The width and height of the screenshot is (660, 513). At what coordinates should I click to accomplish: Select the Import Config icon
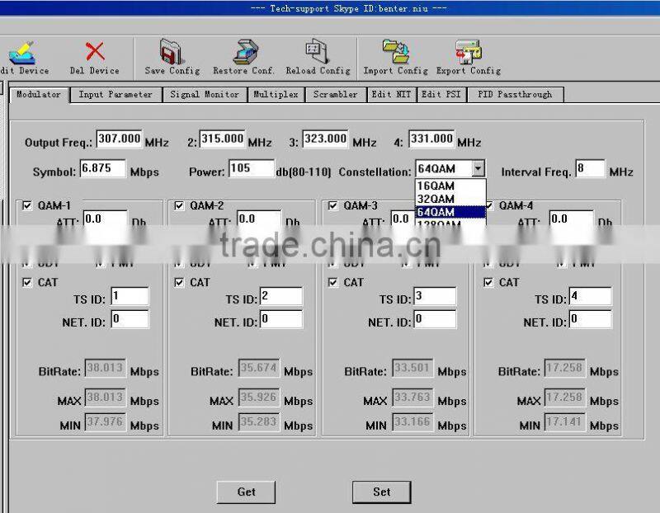pos(394,51)
